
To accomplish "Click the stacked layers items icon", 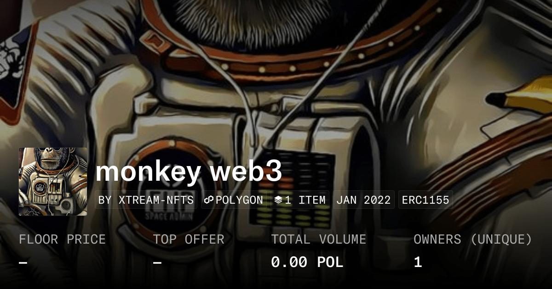I will point(278,200).
